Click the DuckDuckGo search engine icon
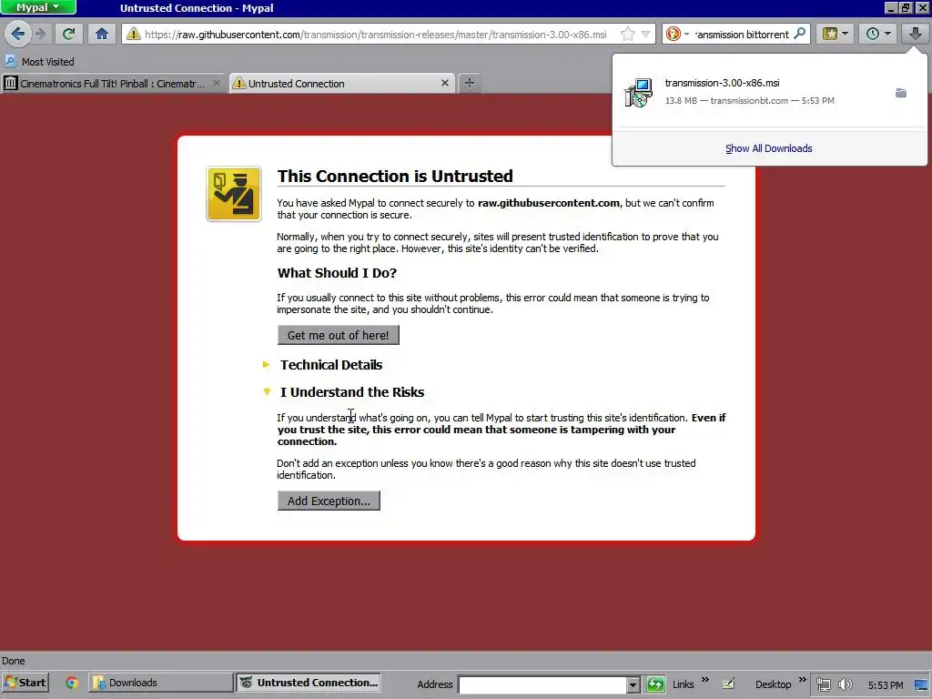 click(673, 34)
